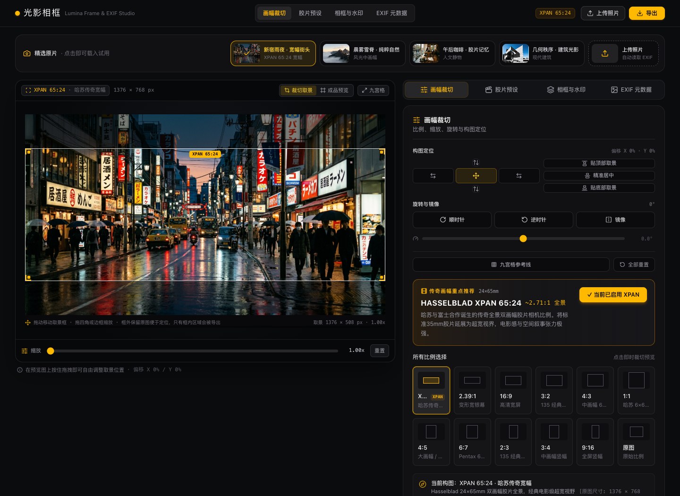The width and height of the screenshot is (680, 496).
Task: Load sample photo 晨雾雪脊 · 纯粹自然
Action: [363, 53]
